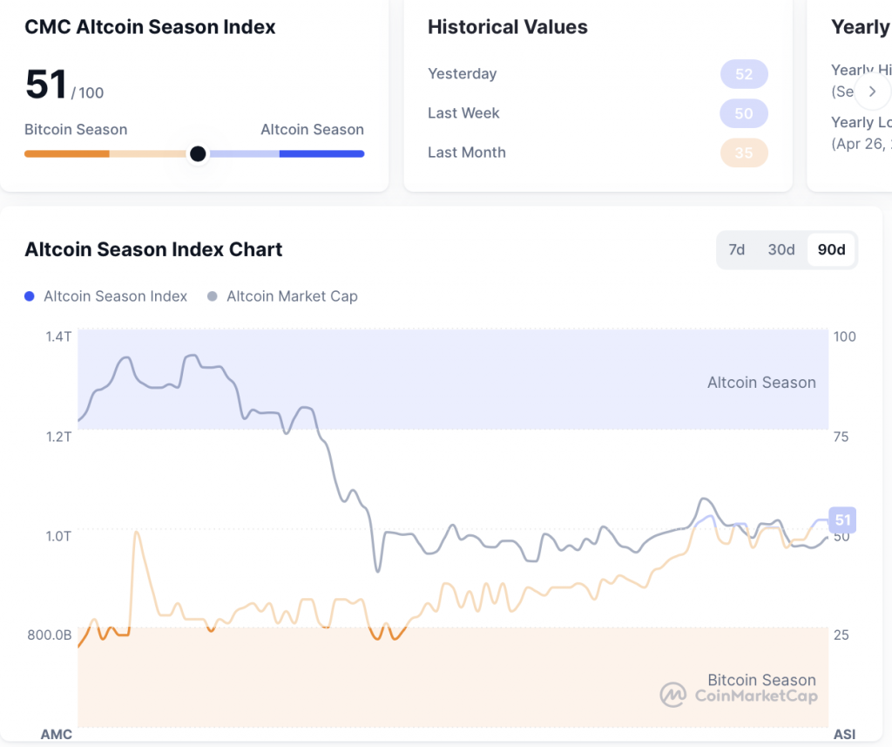Screen dimensions: 892x747
Task: Click the current value 51 chart marker
Action: (x=842, y=520)
